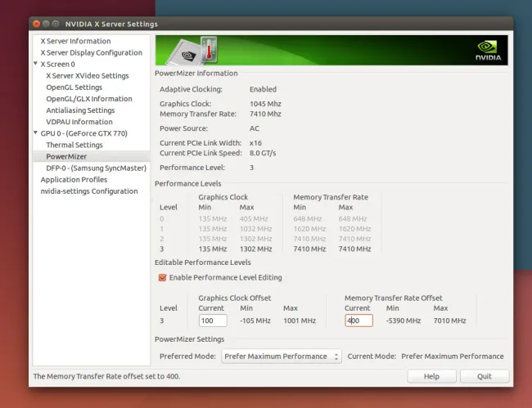Close the NVIDIA X Server Settings window

[36, 24]
